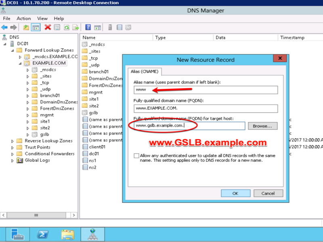Click the Up One Level folder icon

pyautogui.click(x=26, y=27)
